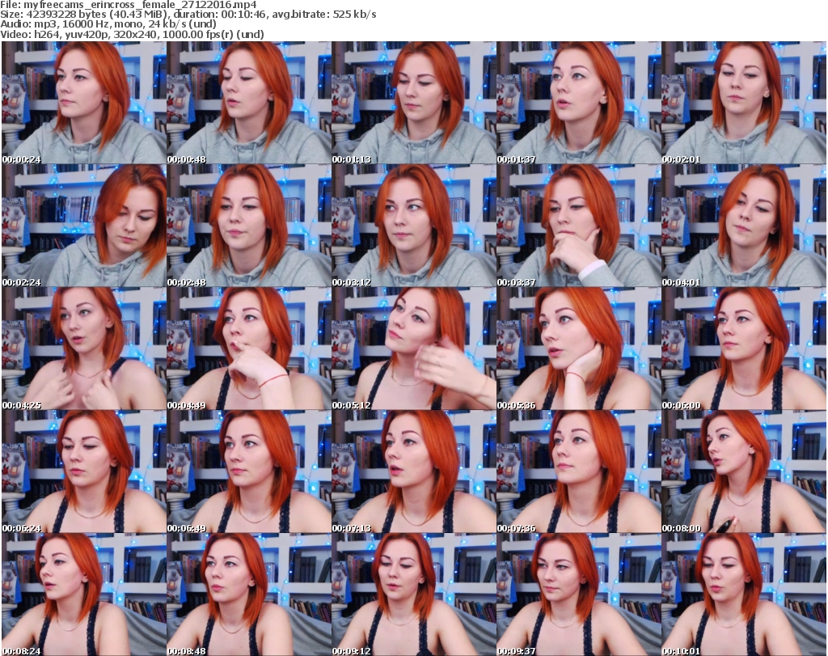Select the thumbnail frame stamped 00:06:49
This screenshot has height=656, width=828.
(x=249, y=472)
